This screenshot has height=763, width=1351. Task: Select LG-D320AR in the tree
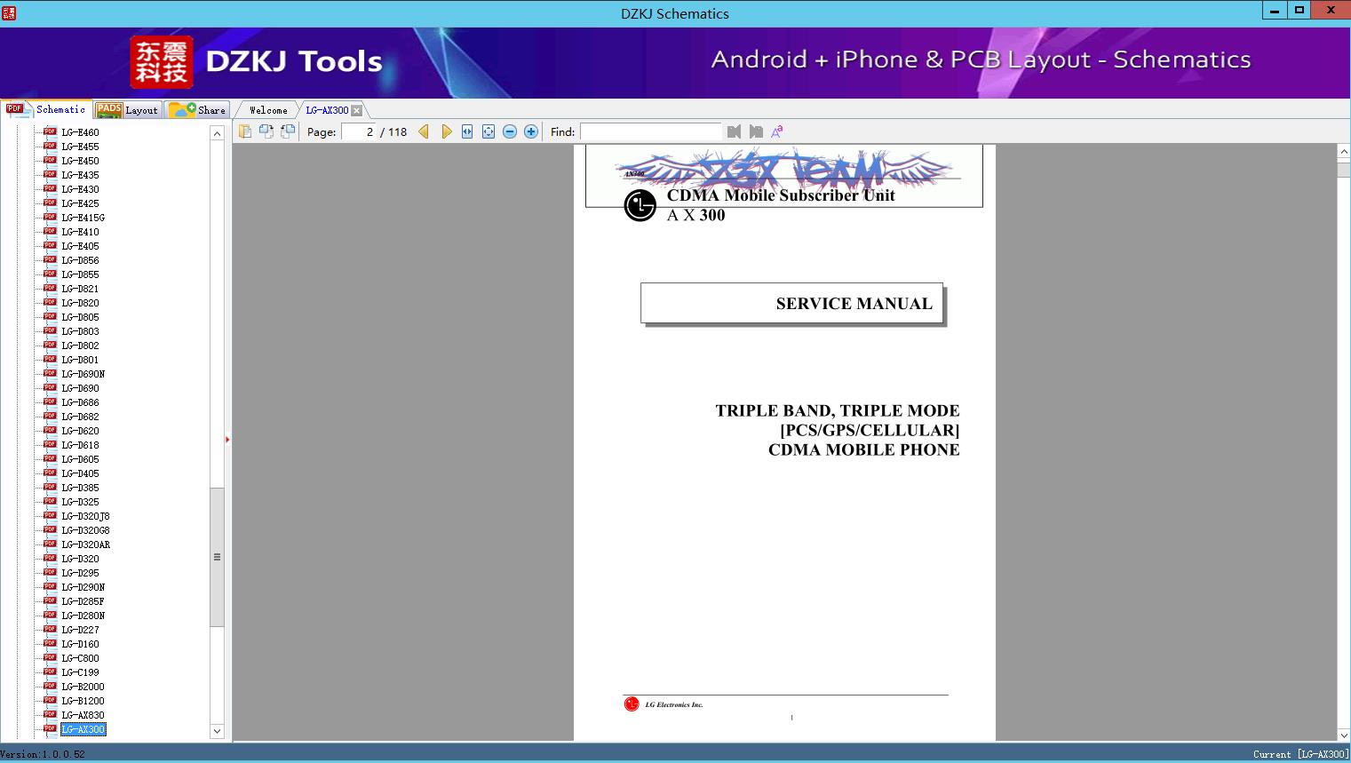85,544
